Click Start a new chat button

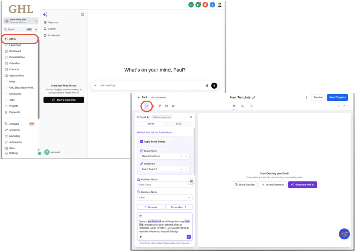pyautogui.click(x=64, y=100)
